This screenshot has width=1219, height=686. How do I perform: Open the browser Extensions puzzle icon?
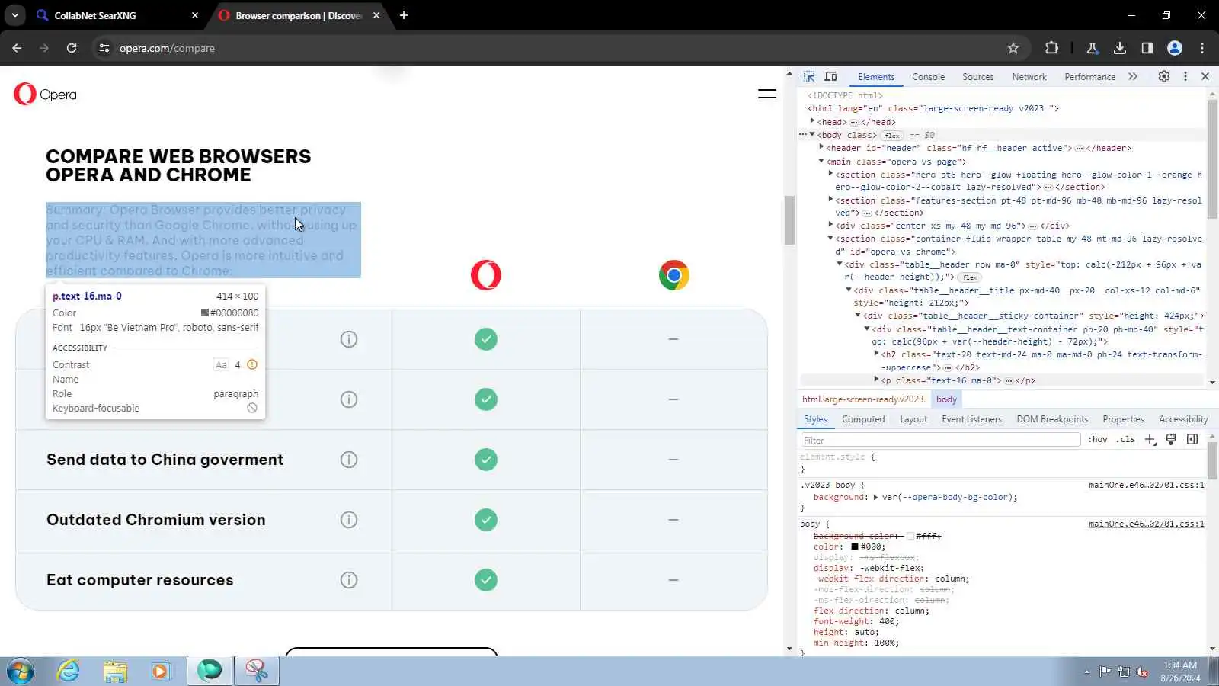1051,48
